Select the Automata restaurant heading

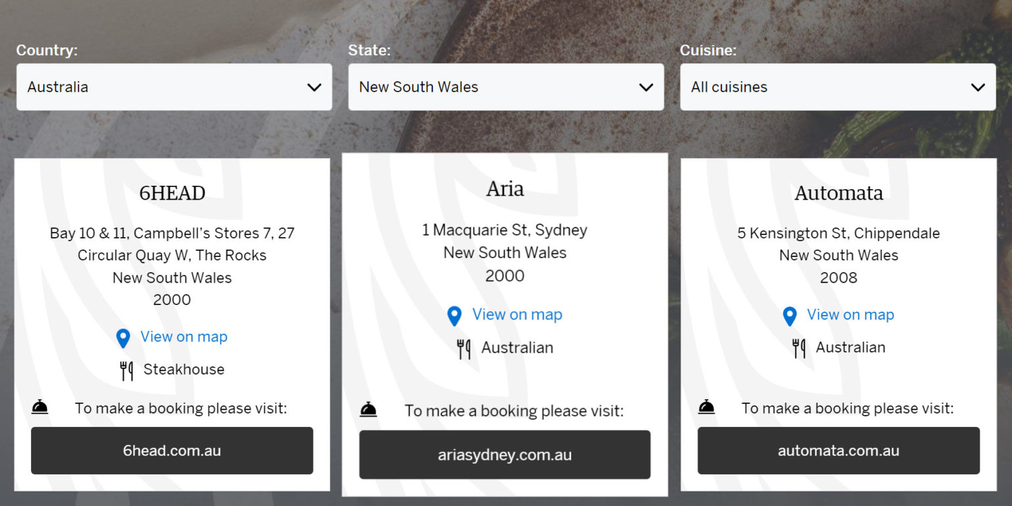click(838, 193)
